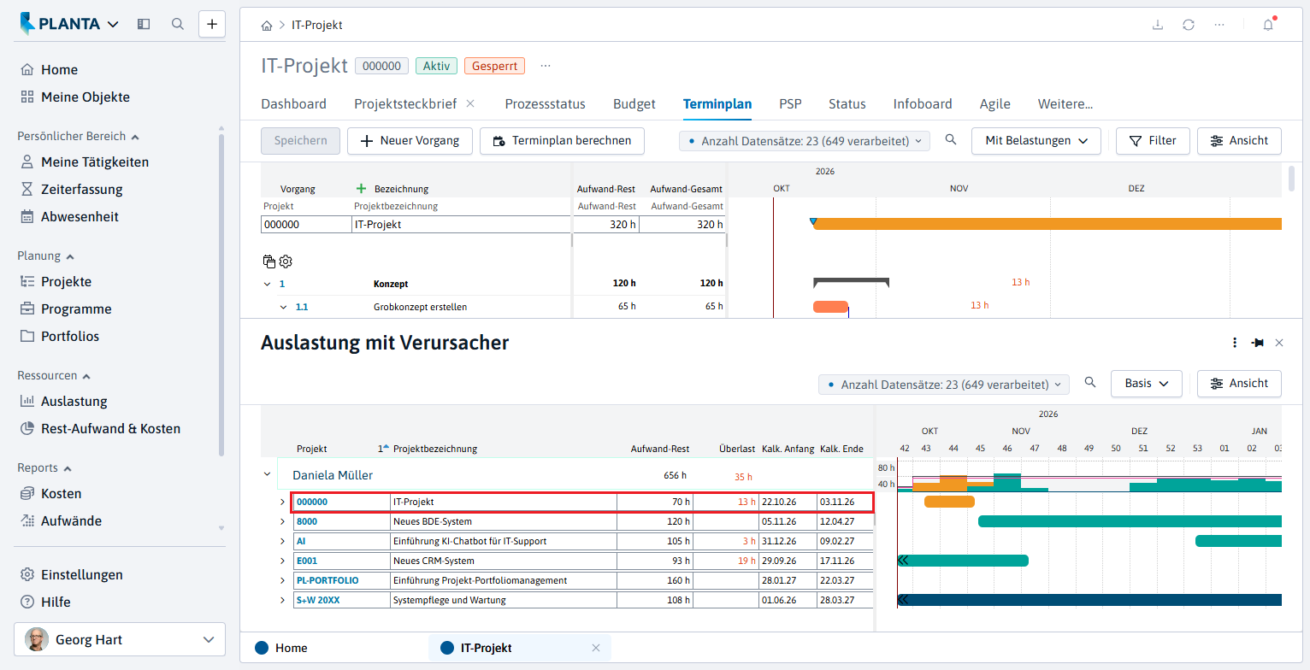
Task: Pin the Auslastung mit Verursacher panel
Action: (1257, 343)
